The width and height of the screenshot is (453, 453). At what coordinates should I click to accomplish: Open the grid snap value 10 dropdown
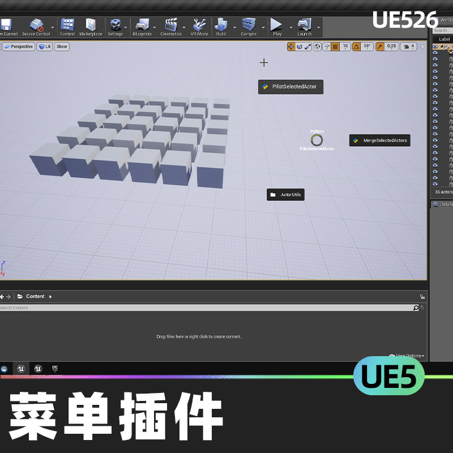click(345, 46)
